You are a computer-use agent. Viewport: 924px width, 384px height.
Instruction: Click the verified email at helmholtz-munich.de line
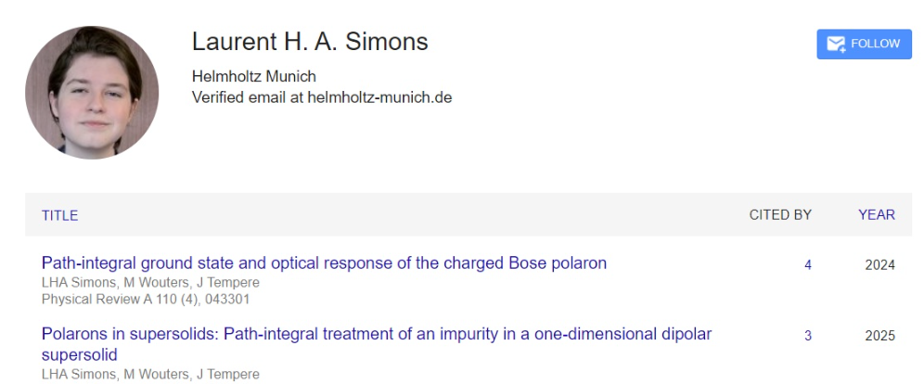pyautogui.click(x=321, y=96)
